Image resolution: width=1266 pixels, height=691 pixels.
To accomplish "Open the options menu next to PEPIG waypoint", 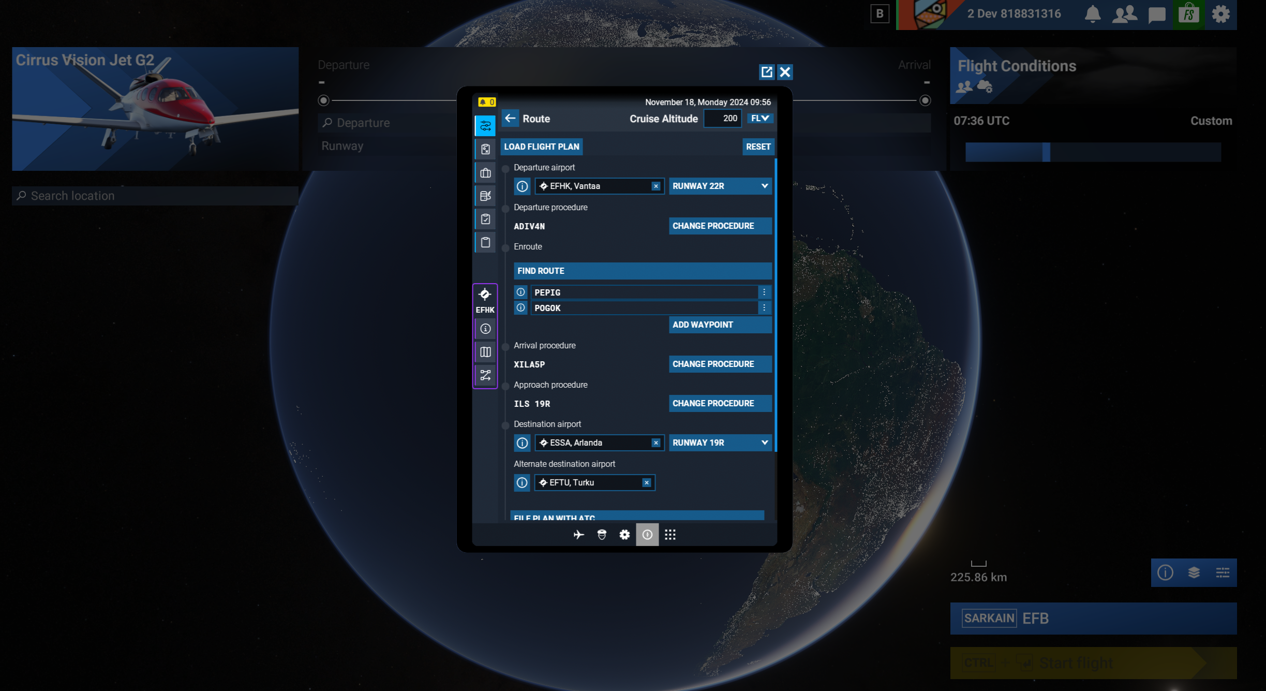I will (764, 292).
